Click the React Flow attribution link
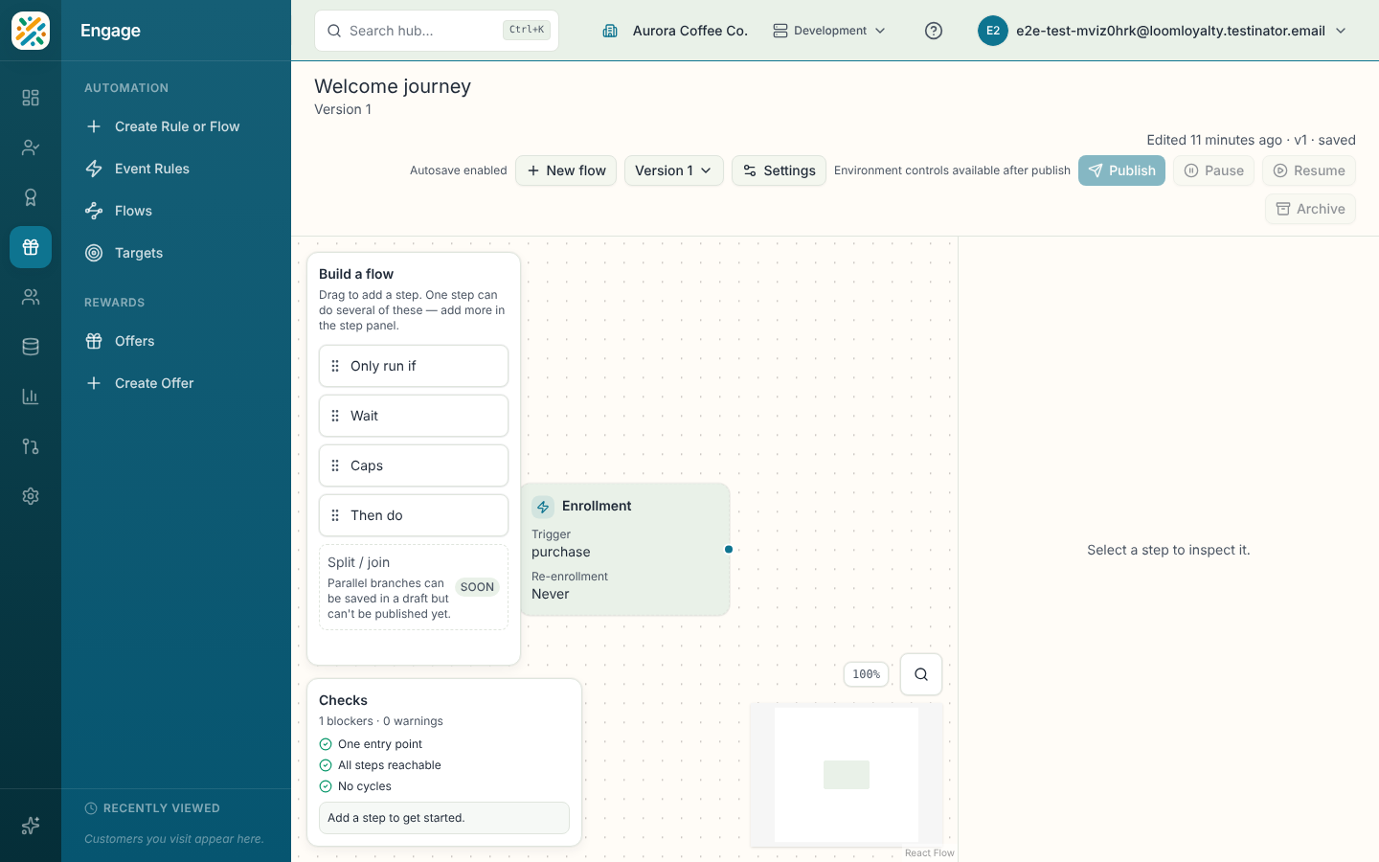This screenshot has width=1379, height=862. coord(929,852)
